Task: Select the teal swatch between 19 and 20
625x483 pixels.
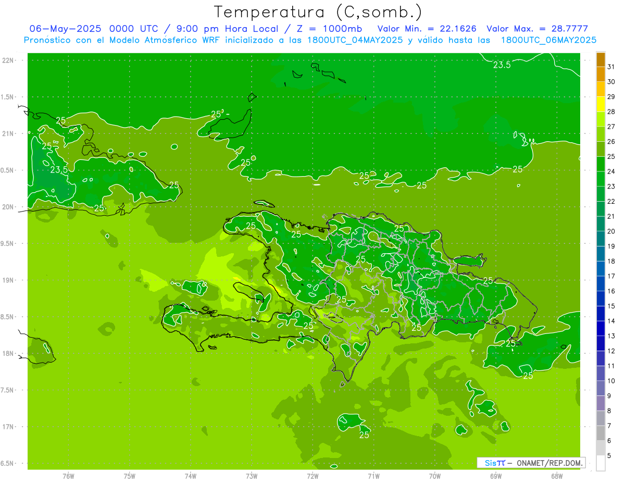Action: point(601,239)
